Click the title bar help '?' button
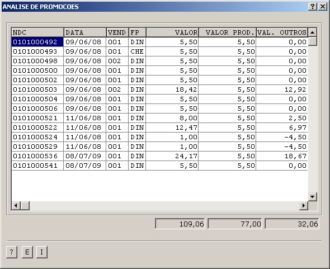Viewport: 330px width, 269px height. point(313,7)
